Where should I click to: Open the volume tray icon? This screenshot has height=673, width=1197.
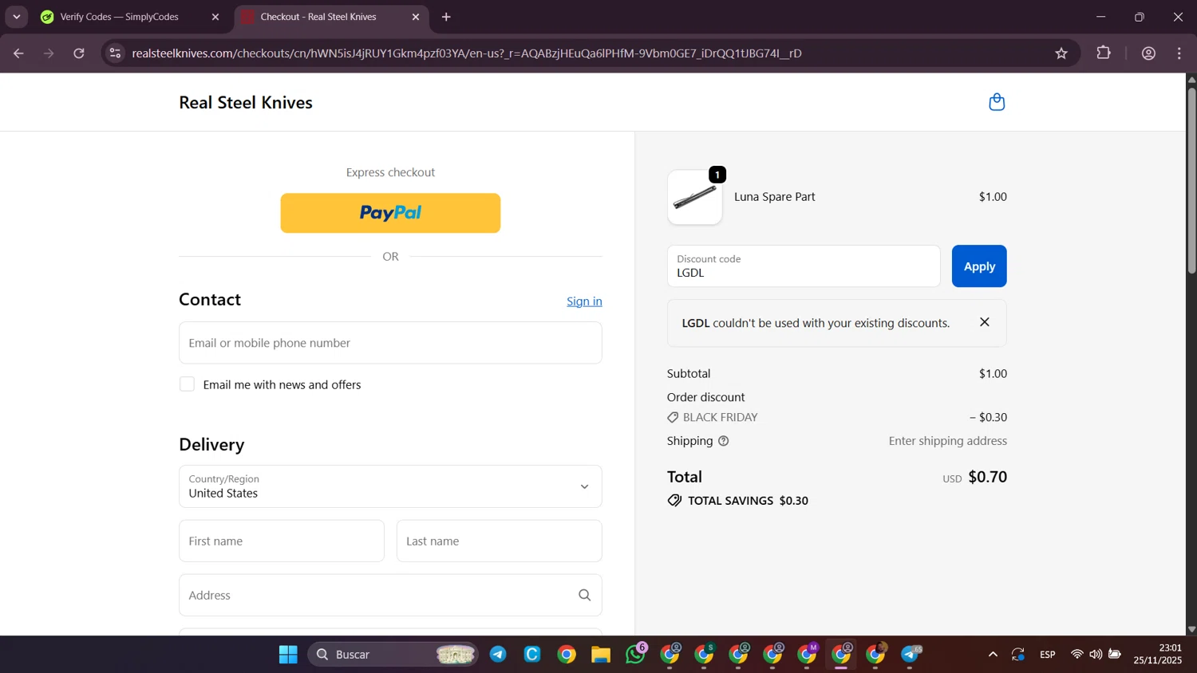(x=1096, y=655)
